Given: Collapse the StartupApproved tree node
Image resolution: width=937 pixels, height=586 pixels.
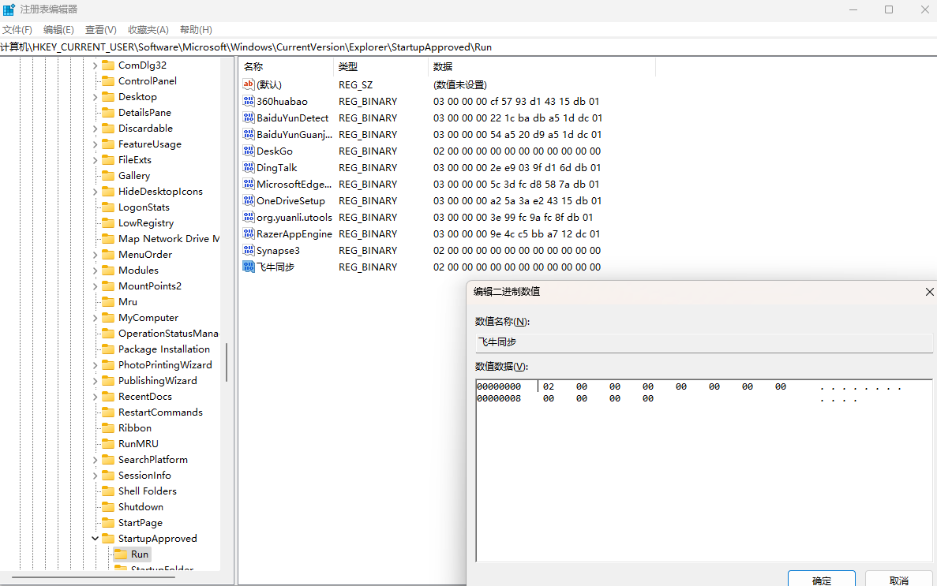Looking at the screenshot, I should click(96, 539).
